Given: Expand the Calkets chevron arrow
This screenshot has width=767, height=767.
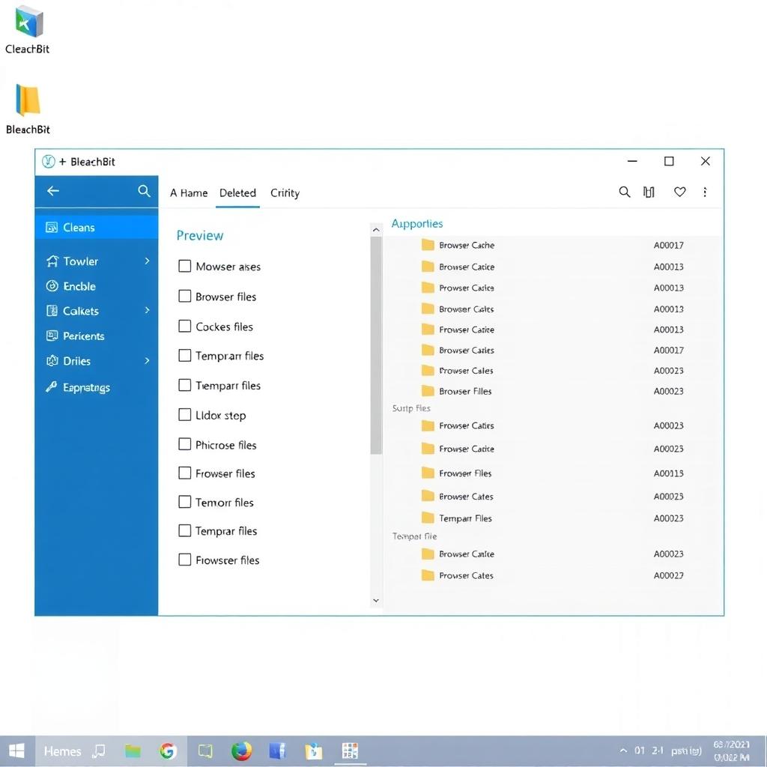Looking at the screenshot, I should (x=147, y=310).
